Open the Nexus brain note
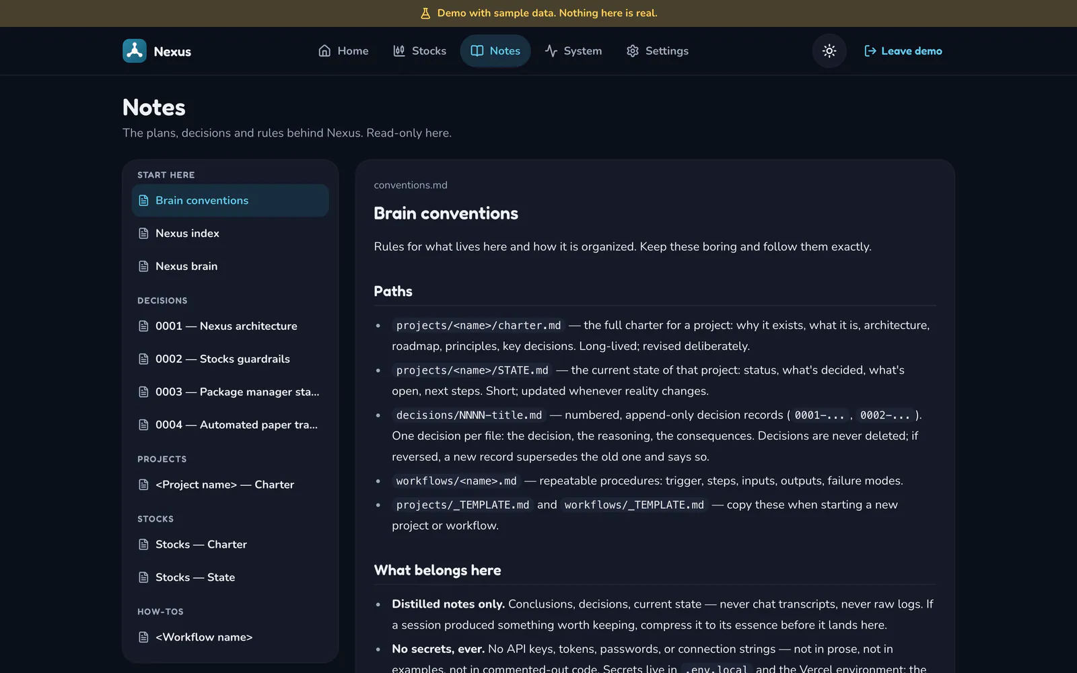 click(230, 267)
